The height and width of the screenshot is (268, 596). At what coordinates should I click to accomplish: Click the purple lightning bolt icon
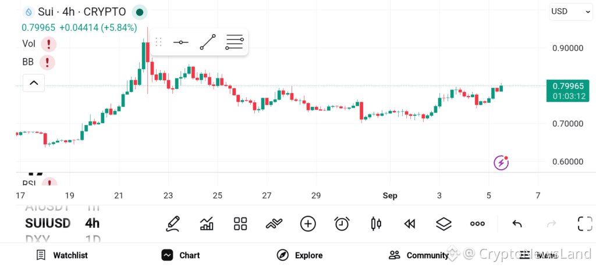[501, 163]
